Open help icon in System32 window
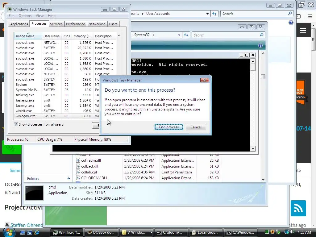 [x=260, y=46]
